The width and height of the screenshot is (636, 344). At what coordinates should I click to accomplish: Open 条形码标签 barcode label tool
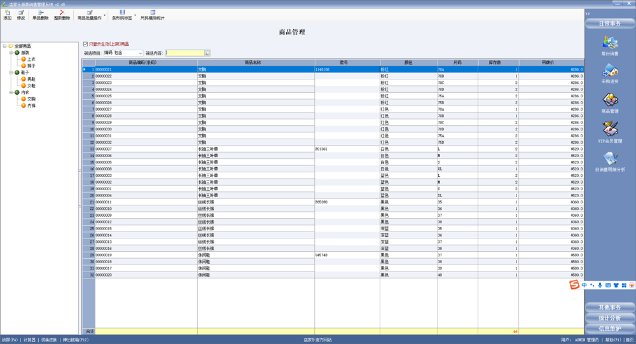[122, 15]
